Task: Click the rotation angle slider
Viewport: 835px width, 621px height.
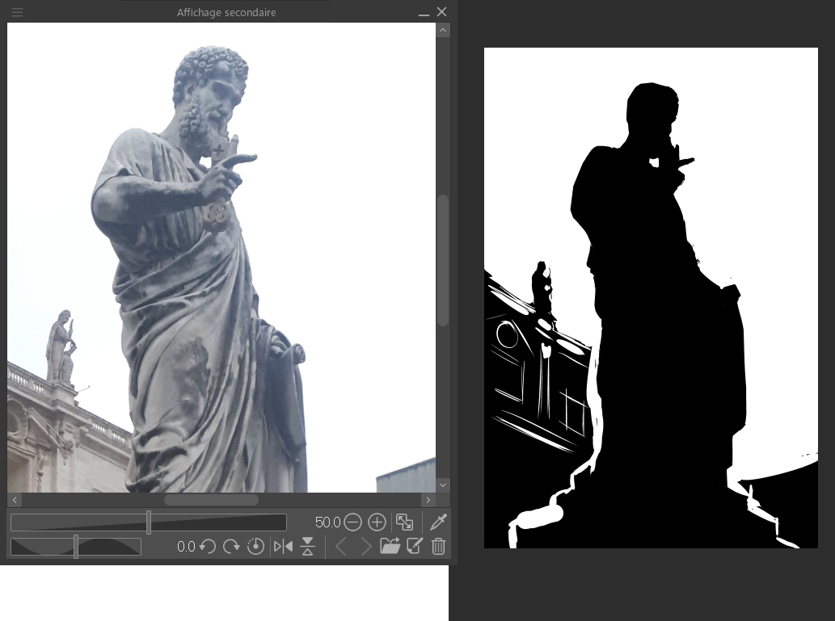Action: pos(76,547)
